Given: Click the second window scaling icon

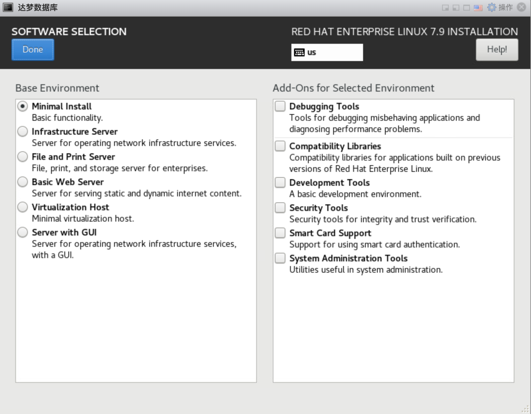Looking at the screenshot, I should pos(456,8).
